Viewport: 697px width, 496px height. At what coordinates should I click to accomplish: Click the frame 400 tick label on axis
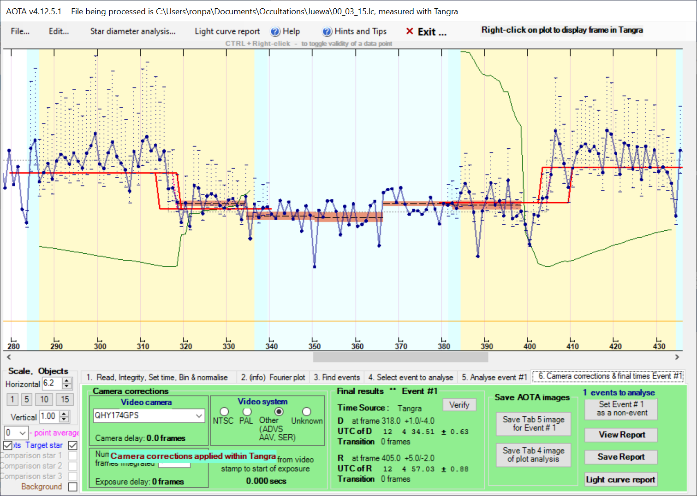click(x=530, y=346)
